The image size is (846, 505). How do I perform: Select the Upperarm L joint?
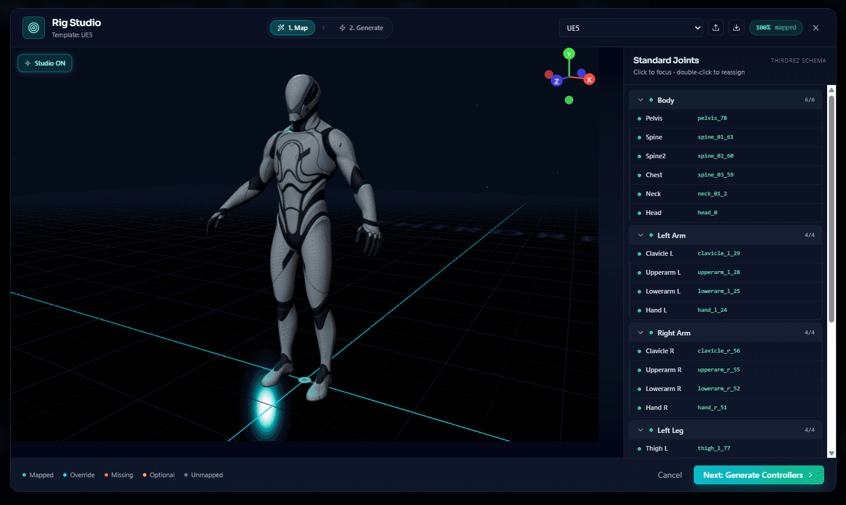[x=726, y=272]
